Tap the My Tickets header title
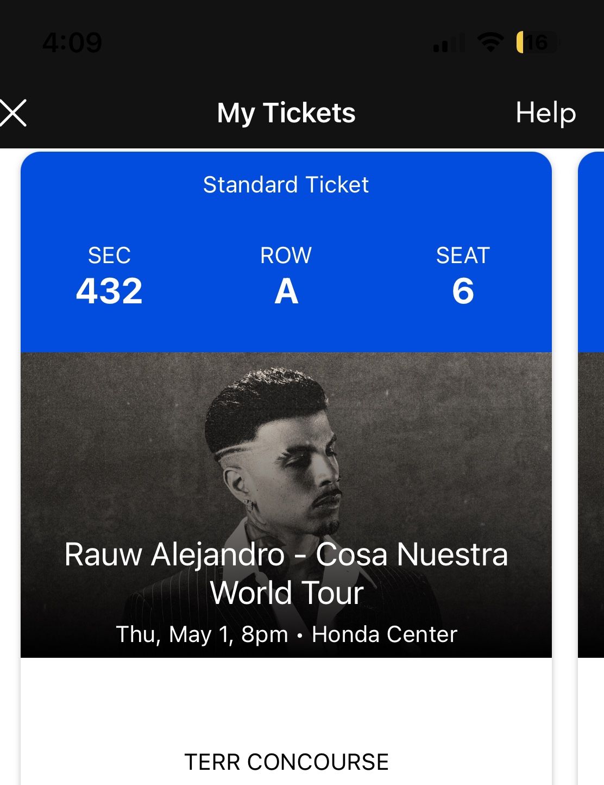The width and height of the screenshot is (604, 785). [286, 113]
